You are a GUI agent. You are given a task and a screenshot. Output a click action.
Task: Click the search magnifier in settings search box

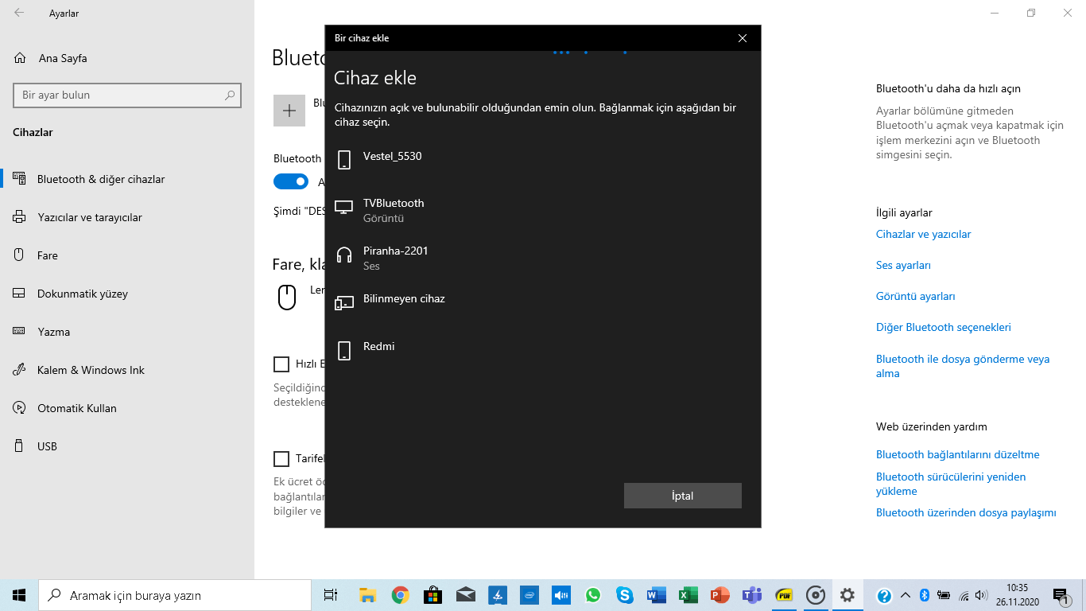click(230, 95)
